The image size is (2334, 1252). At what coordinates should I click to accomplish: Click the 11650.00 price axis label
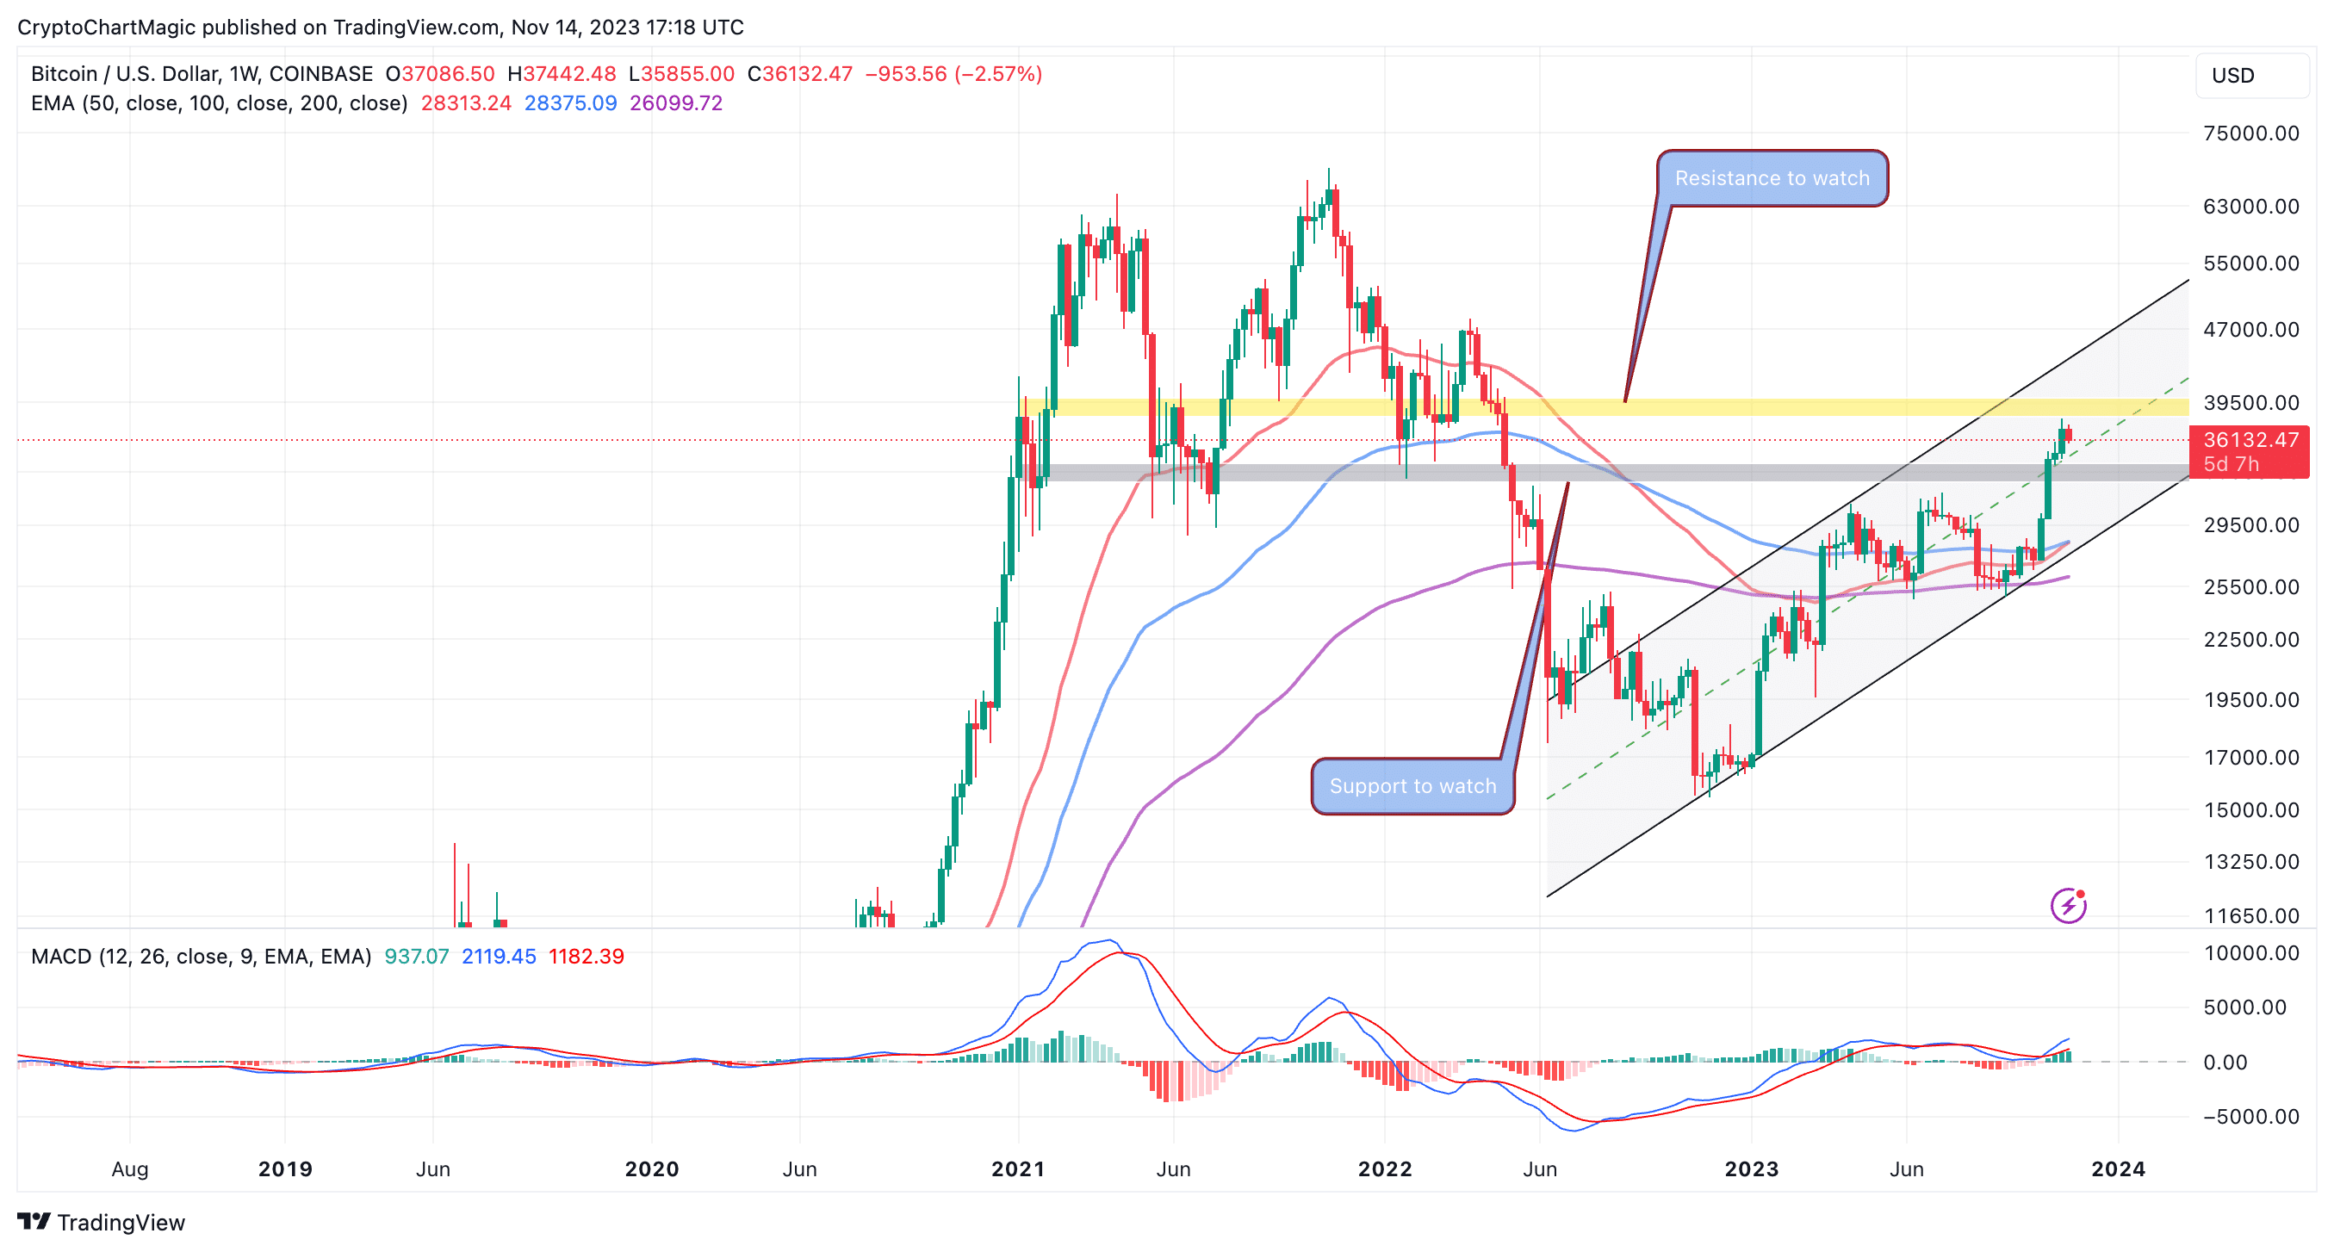click(x=2250, y=915)
